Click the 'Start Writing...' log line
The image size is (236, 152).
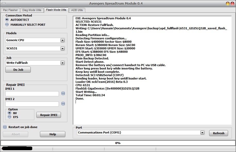pos(86,92)
